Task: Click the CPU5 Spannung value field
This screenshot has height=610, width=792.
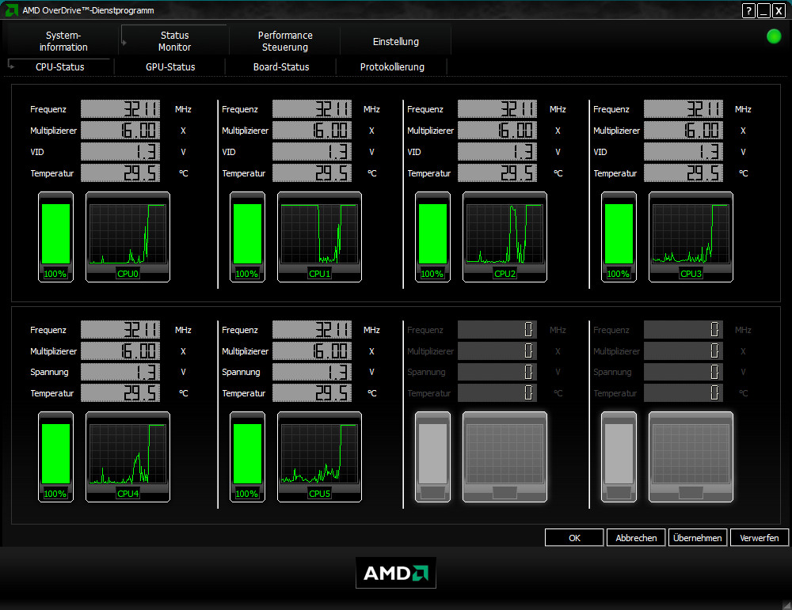Action: click(x=311, y=372)
